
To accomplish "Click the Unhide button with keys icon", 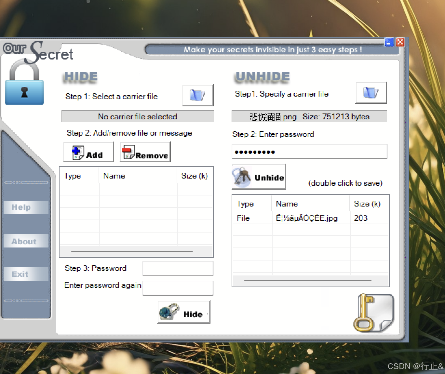I will click(x=259, y=177).
